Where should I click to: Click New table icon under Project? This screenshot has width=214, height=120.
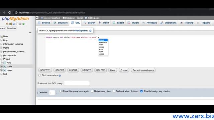(5, 63)
